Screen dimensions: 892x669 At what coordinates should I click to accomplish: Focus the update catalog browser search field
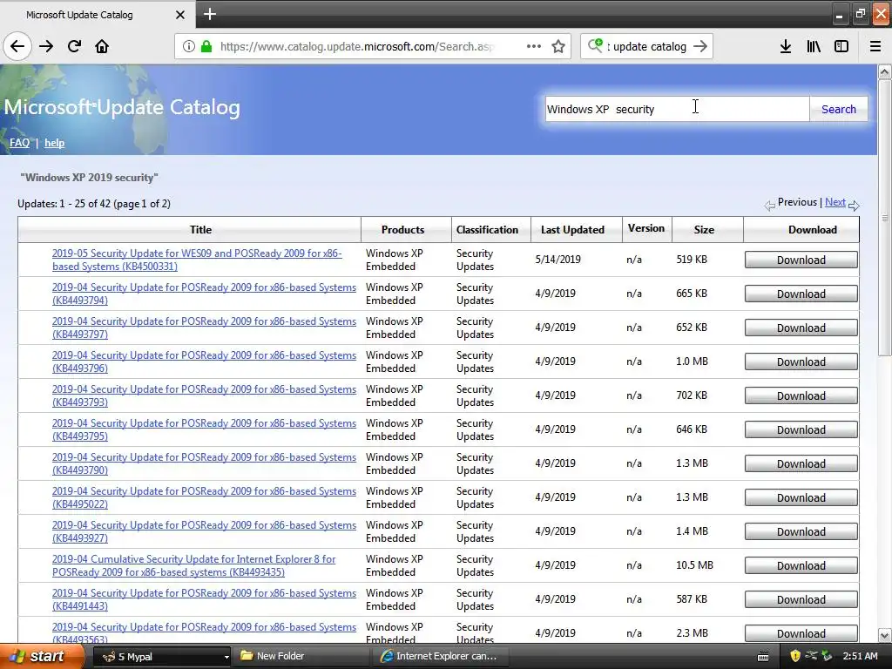coord(648,46)
